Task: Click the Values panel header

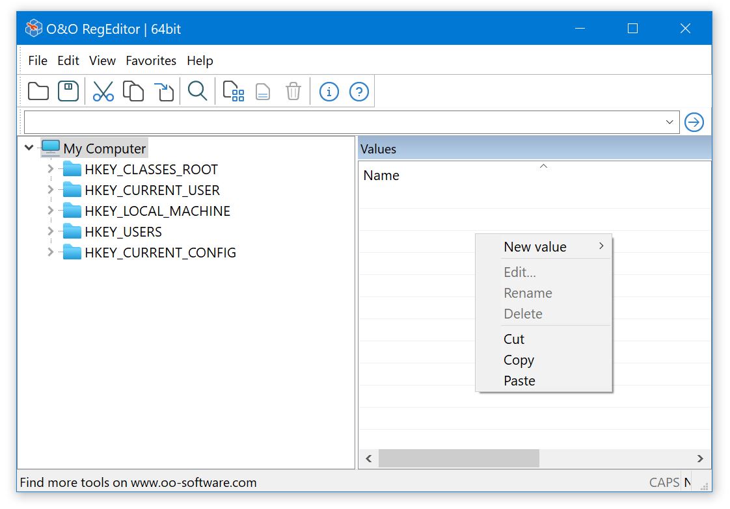Action: tap(534, 148)
